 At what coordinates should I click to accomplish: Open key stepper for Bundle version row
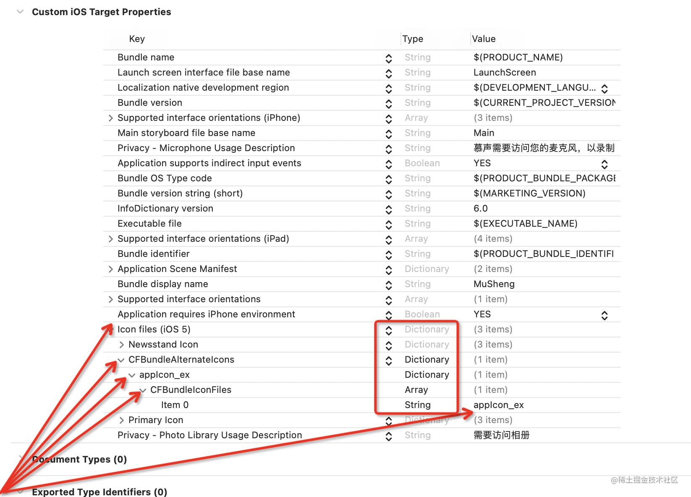(389, 104)
